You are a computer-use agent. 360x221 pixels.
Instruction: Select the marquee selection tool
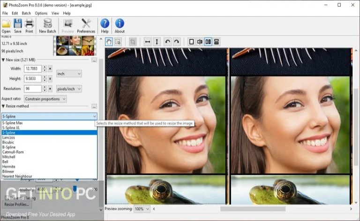click(118, 42)
